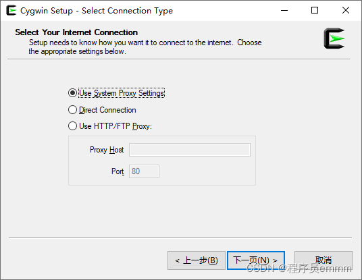Click the large Cygwin logo in header
The image size is (362, 280).
coord(334,38)
